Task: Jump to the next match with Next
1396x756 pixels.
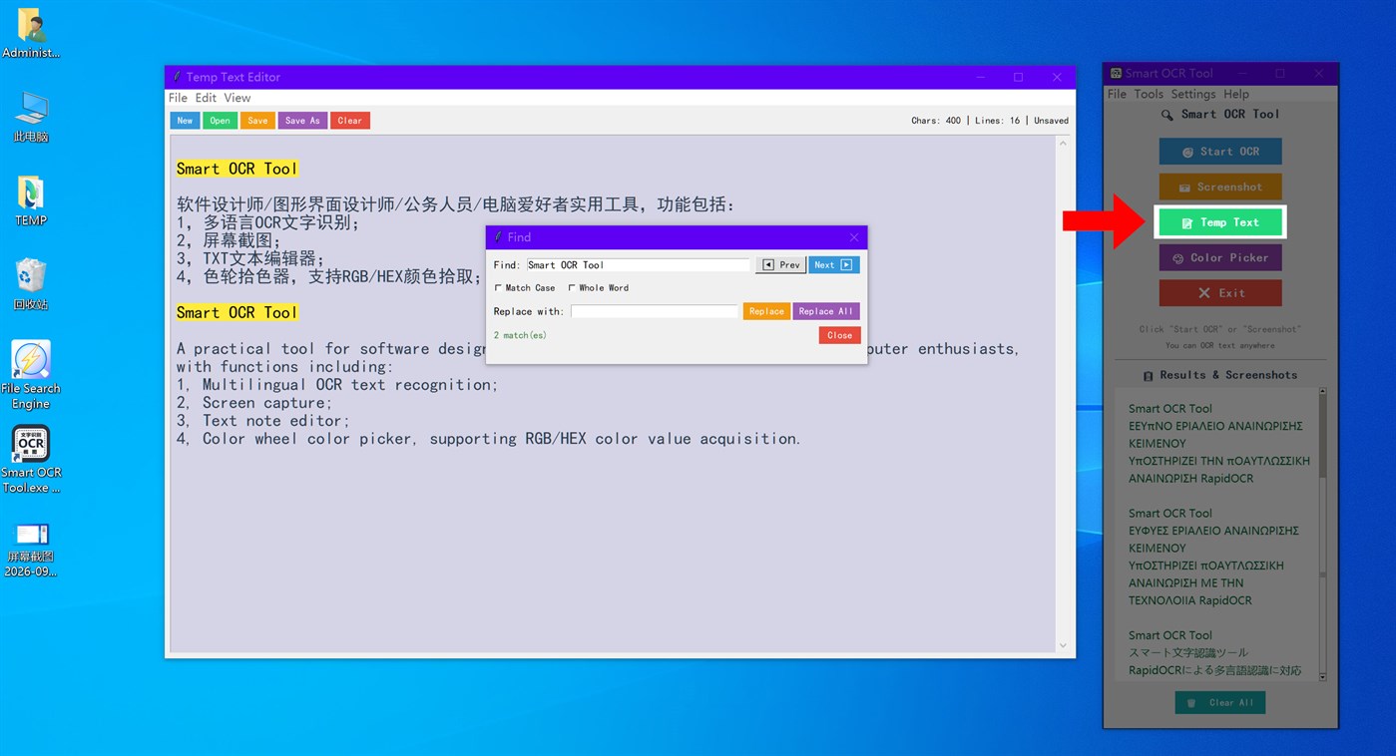Action: [833, 265]
